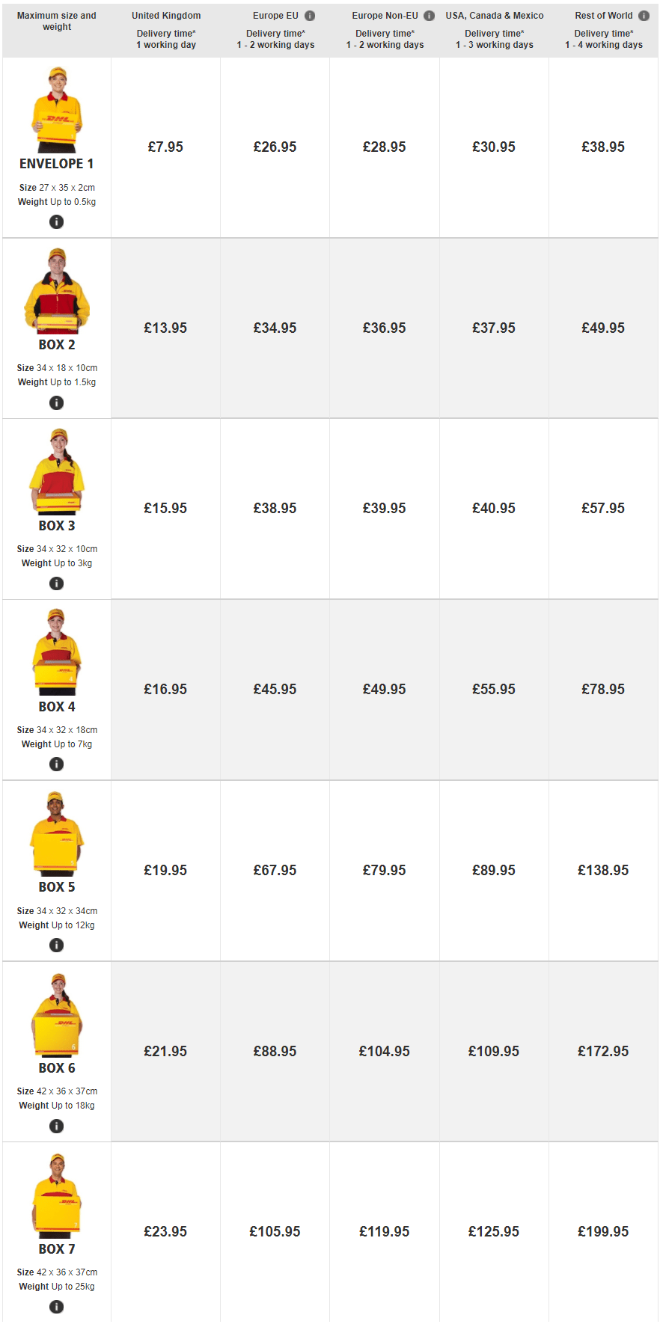Click info icon under Box 5
The height and width of the screenshot is (1327, 660).
click(56, 946)
